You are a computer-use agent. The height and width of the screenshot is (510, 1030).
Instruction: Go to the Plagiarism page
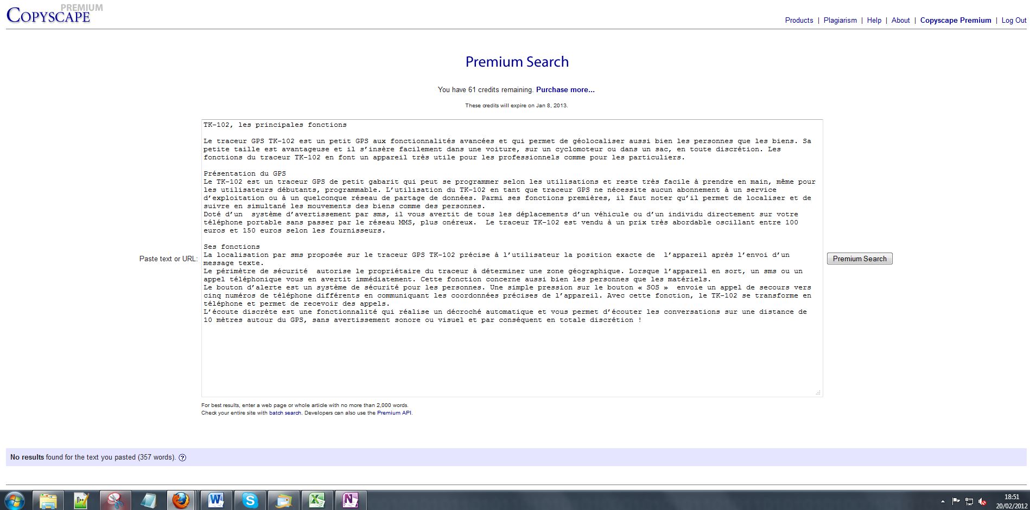[x=840, y=21]
